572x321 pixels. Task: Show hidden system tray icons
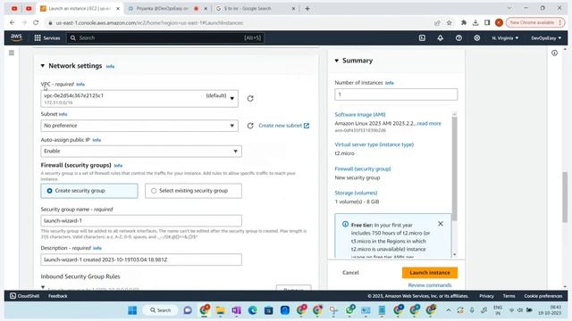(x=449, y=310)
